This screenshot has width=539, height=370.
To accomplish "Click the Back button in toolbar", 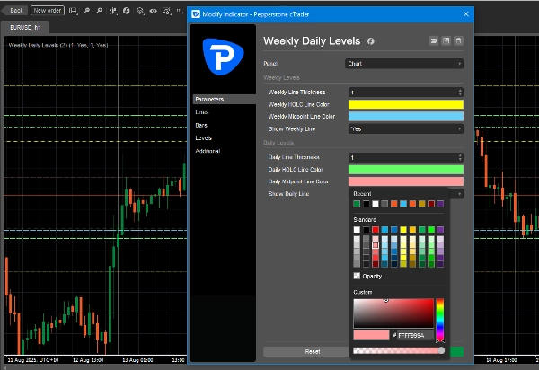I will [x=15, y=10].
